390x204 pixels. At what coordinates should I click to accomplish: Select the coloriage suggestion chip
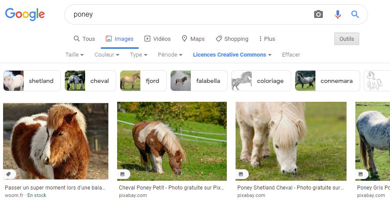(x=261, y=81)
